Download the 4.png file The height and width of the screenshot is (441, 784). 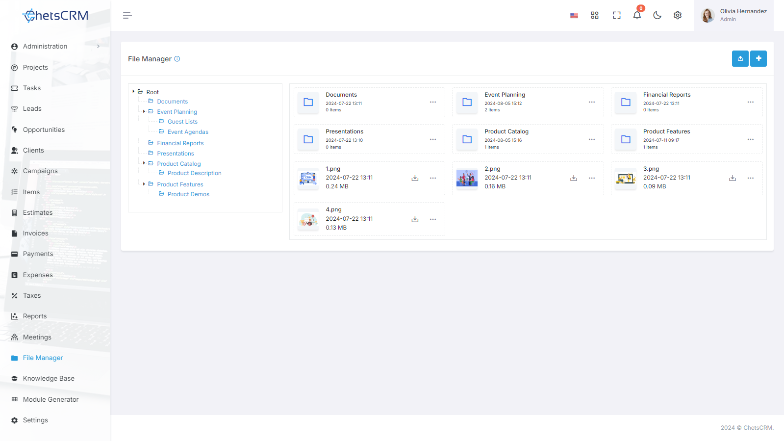point(415,219)
